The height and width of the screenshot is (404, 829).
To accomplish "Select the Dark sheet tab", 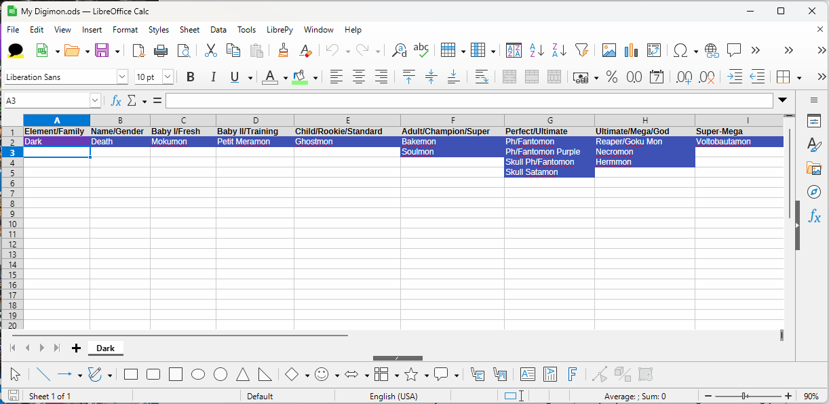I will tap(105, 348).
